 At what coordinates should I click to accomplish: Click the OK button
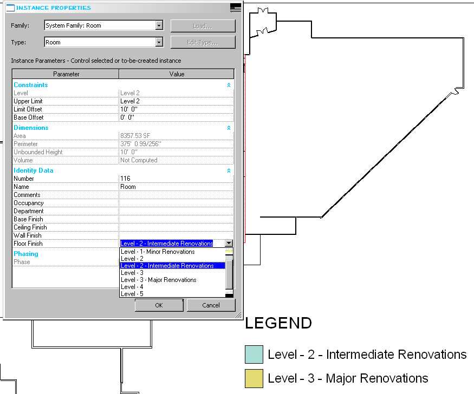tap(159, 305)
